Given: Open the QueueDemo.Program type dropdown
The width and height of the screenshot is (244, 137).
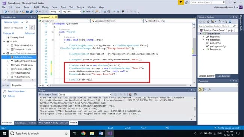Looking at the screenshot, I should click(x=117, y=21).
